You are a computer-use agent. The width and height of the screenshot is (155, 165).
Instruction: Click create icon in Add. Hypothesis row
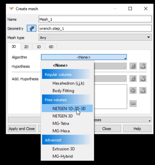tap(133, 78)
